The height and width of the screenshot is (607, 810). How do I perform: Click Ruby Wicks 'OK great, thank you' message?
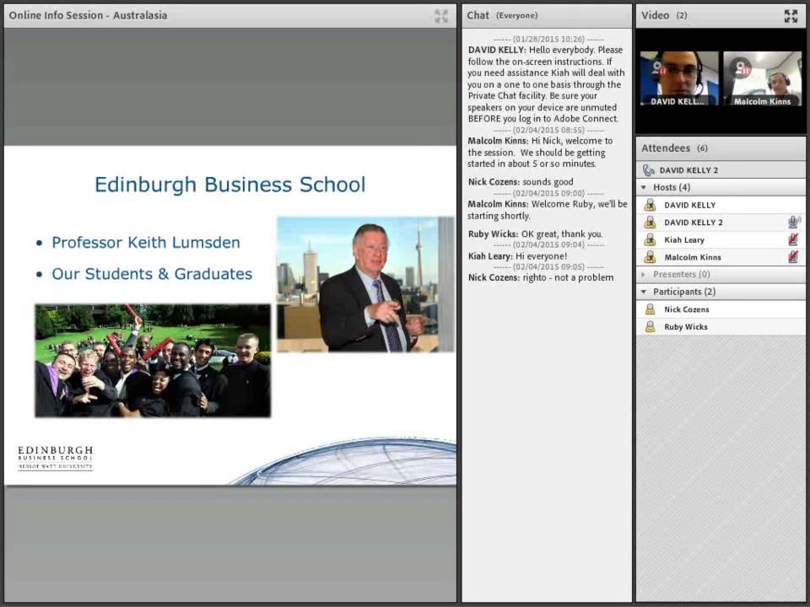tap(535, 234)
